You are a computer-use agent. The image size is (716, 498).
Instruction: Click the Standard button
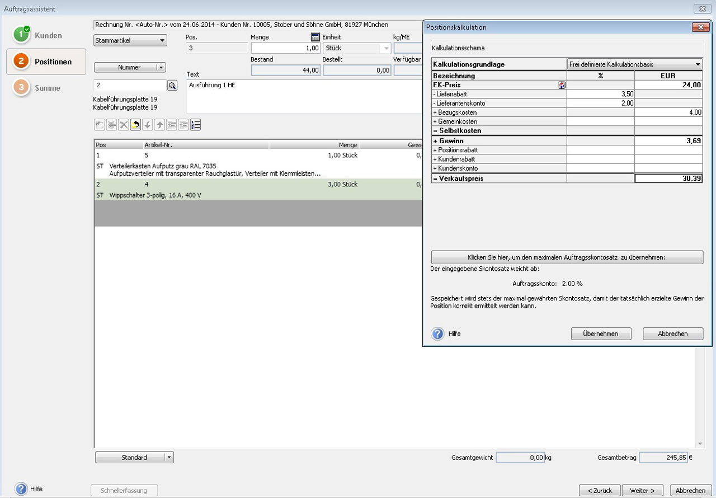click(x=130, y=457)
